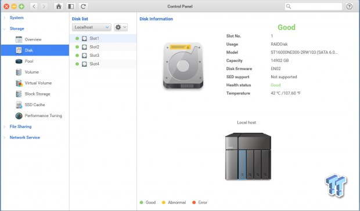Toggle the sidebar panel icon

[x=71, y=6]
